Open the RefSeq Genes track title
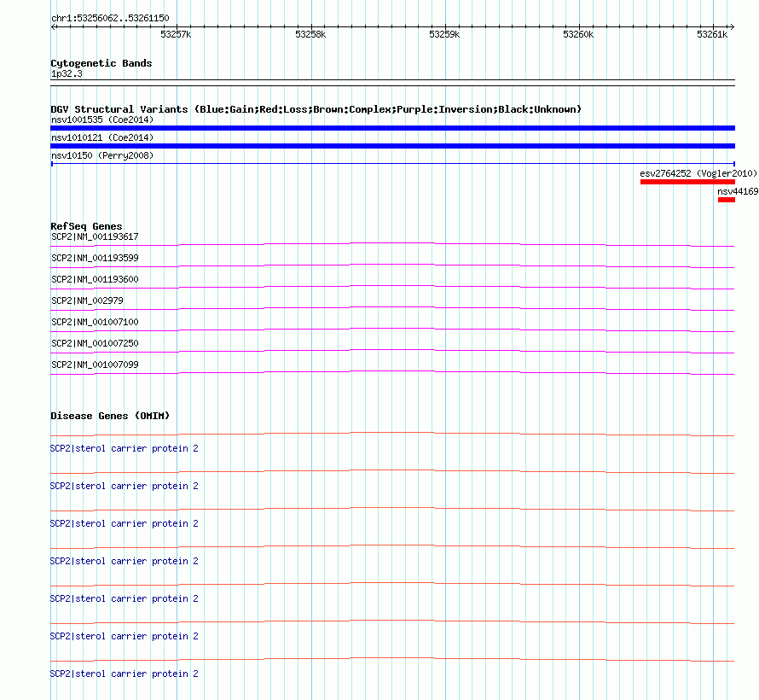This screenshot has width=759, height=700. 86,226
